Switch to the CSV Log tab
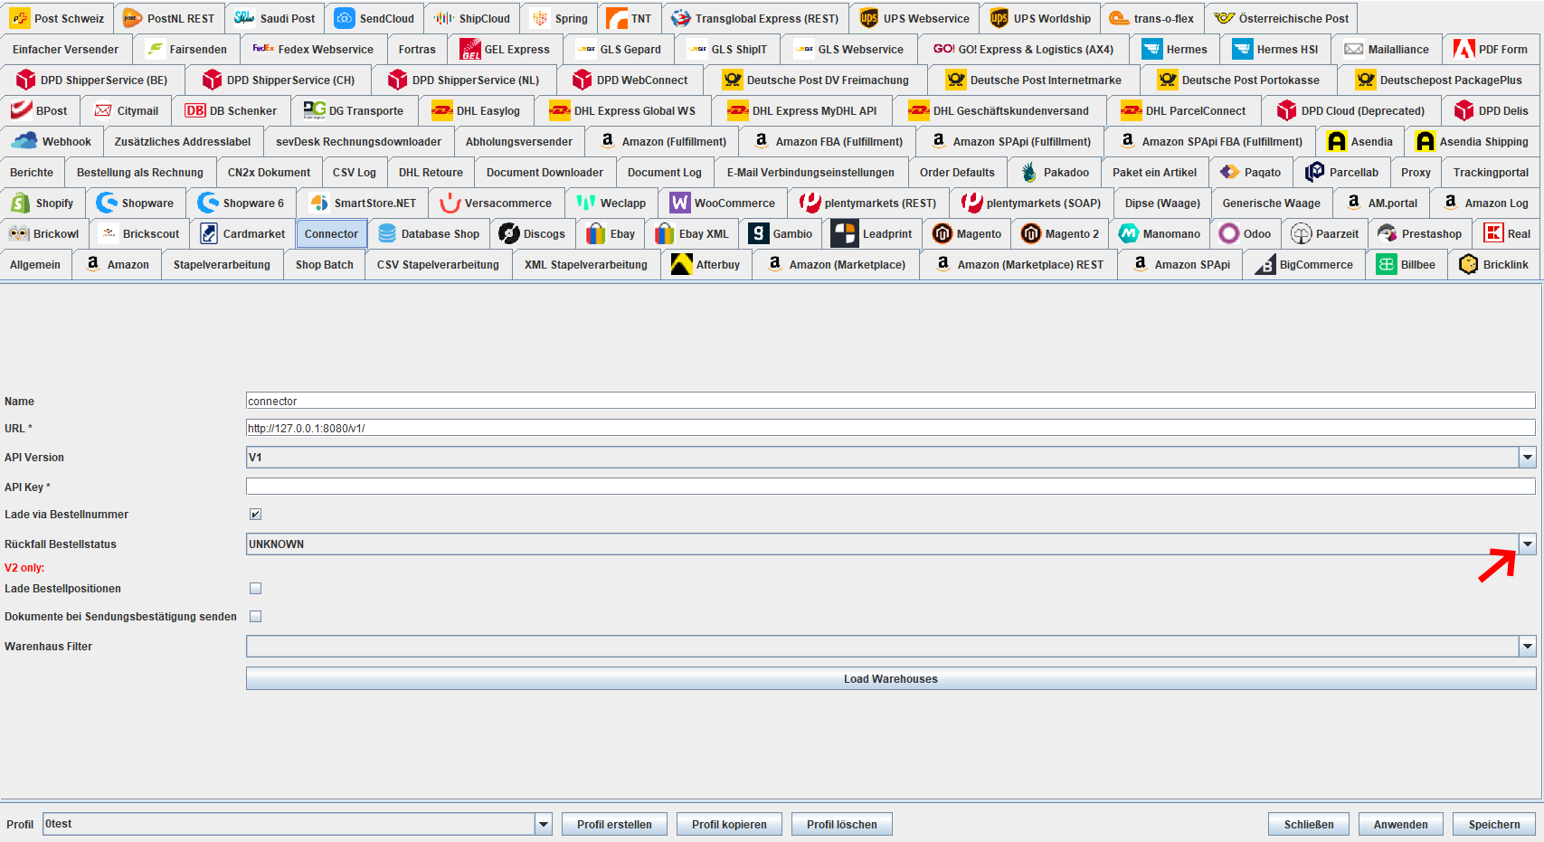This screenshot has width=1544, height=842. coord(355,172)
